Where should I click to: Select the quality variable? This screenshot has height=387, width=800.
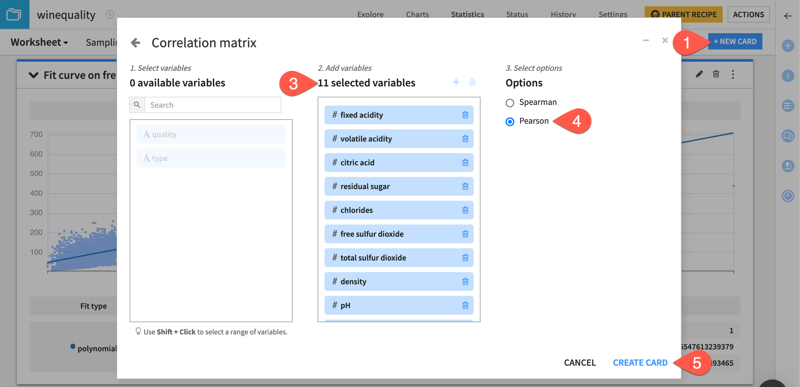point(211,134)
